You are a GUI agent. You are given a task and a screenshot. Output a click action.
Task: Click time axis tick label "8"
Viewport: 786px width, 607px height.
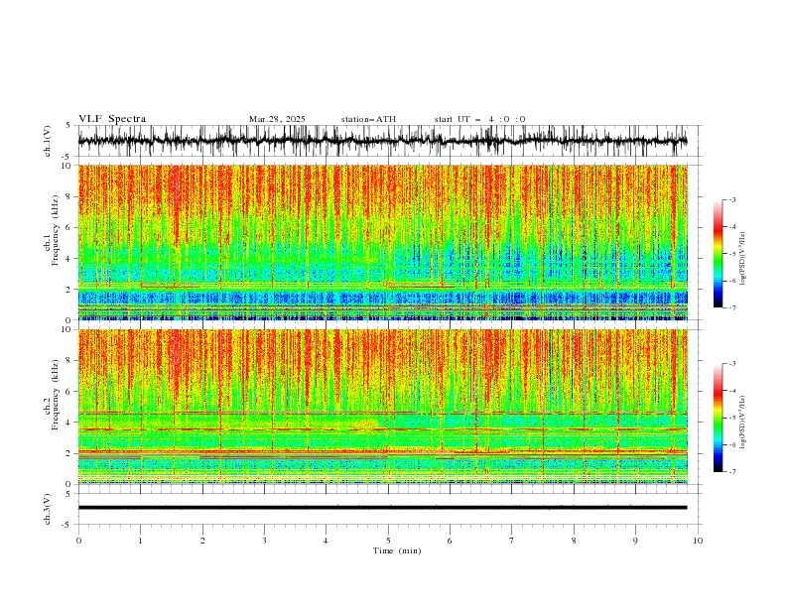tap(574, 541)
